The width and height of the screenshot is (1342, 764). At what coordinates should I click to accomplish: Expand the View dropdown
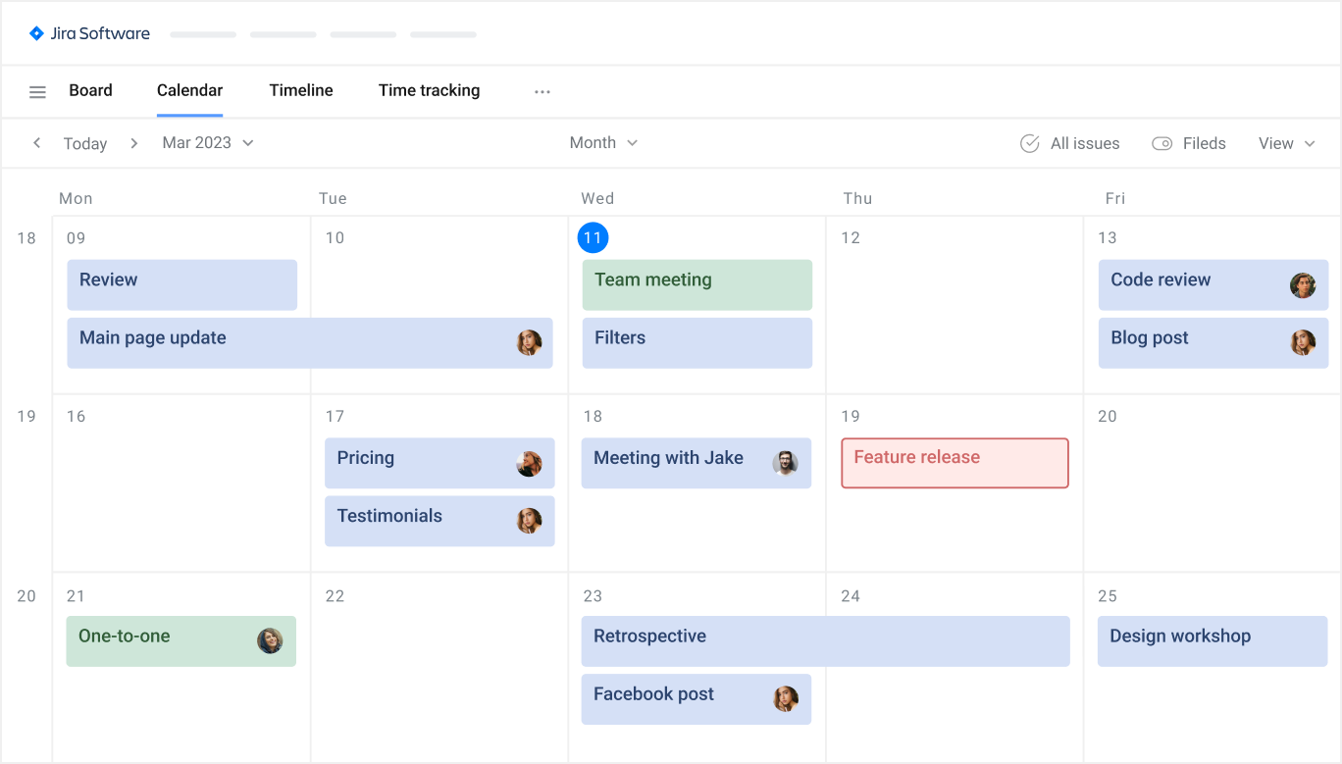[x=1285, y=143]
